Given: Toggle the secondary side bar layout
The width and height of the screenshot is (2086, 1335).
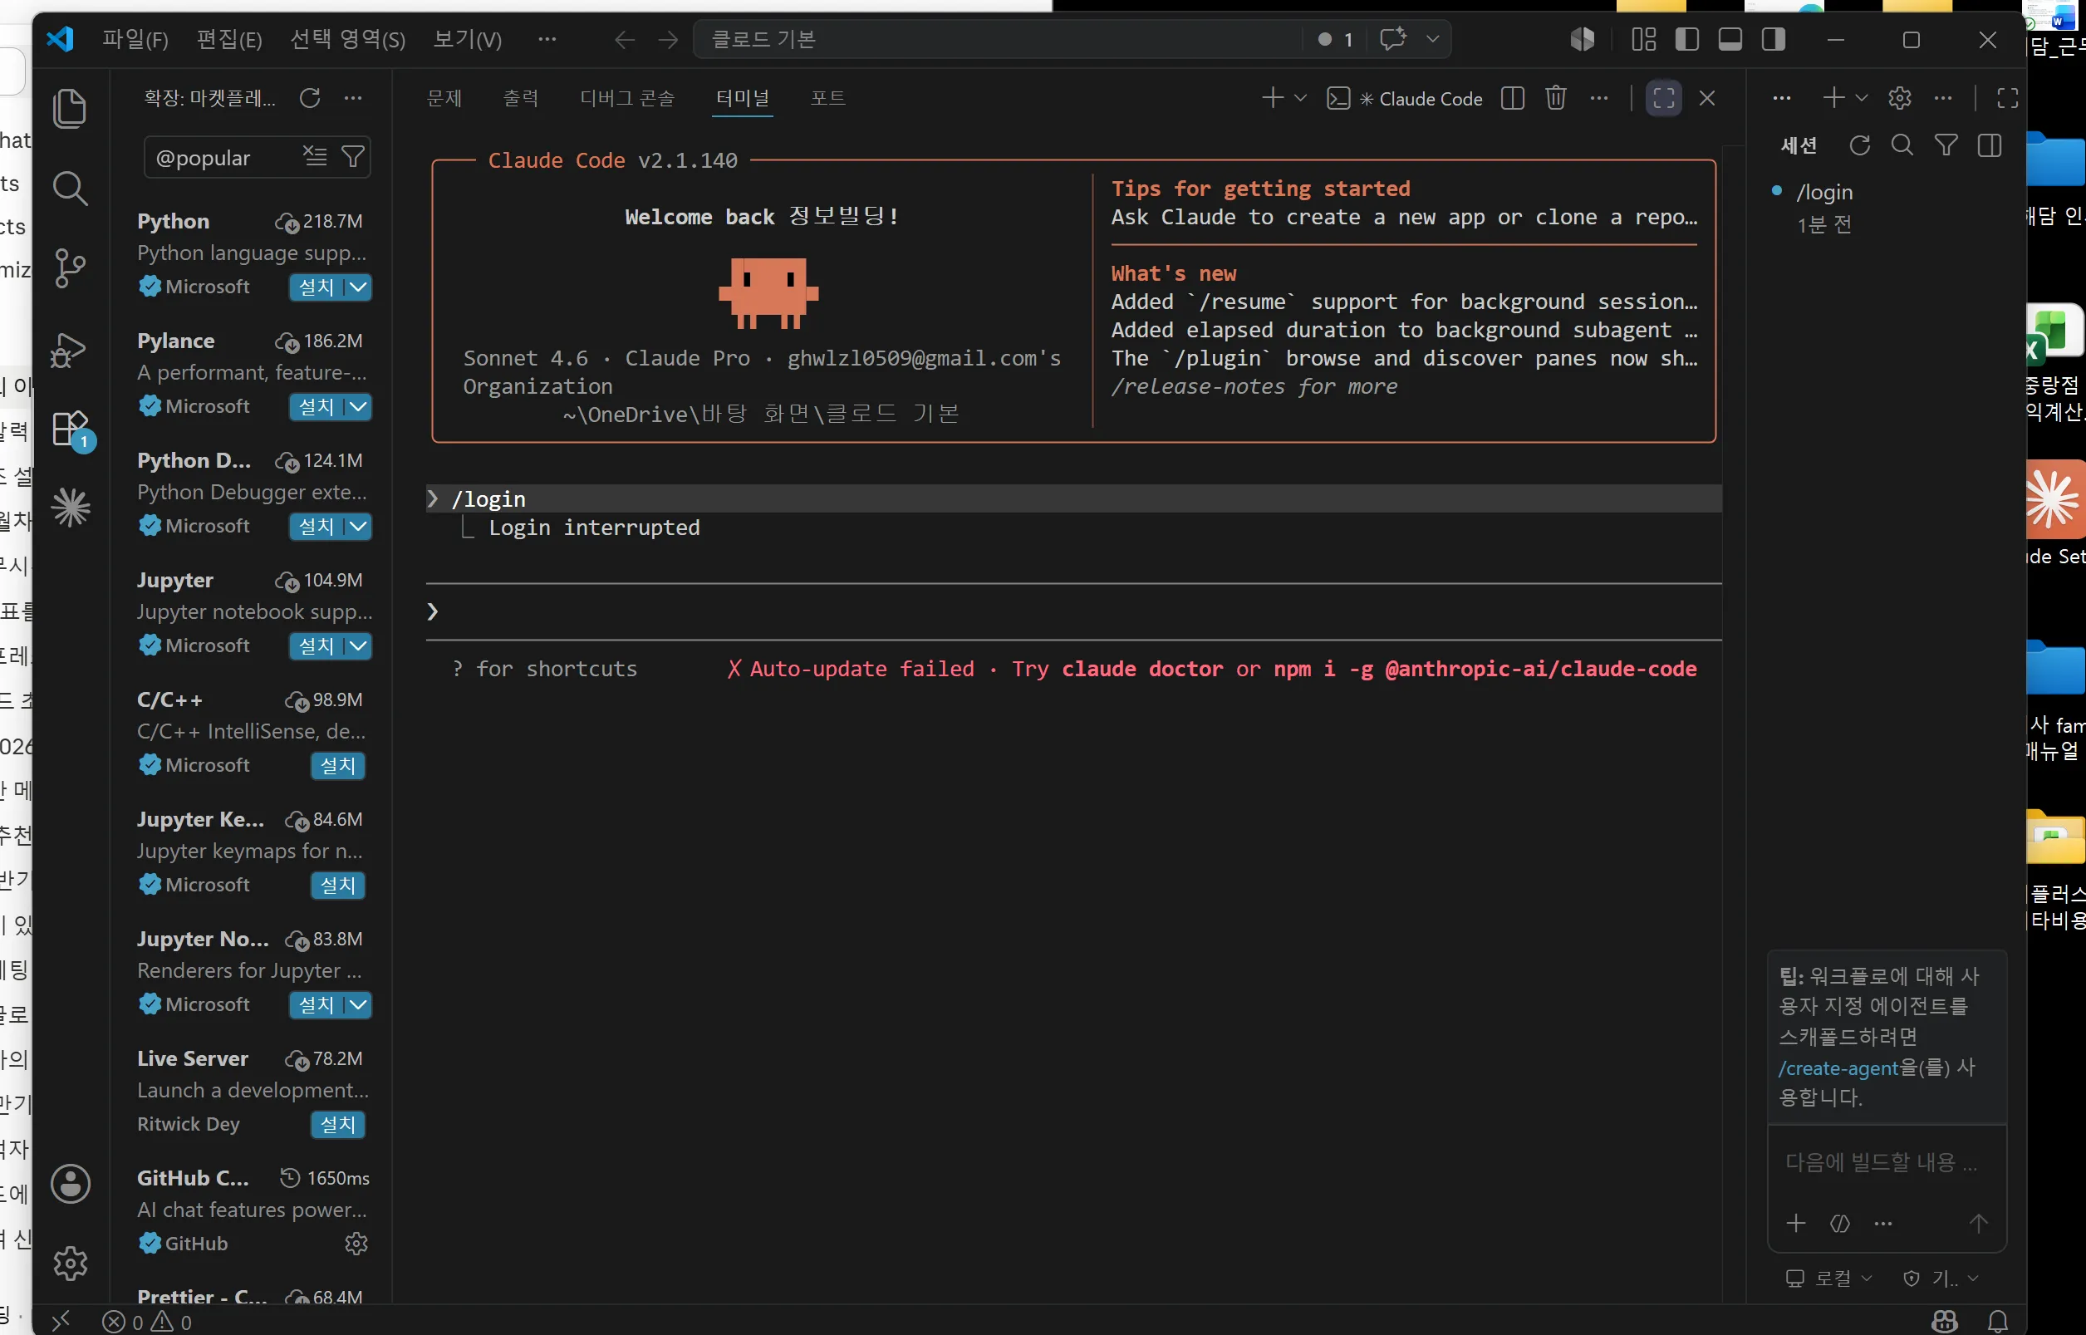Looking at the screenshot, I should click(1773, 40).
